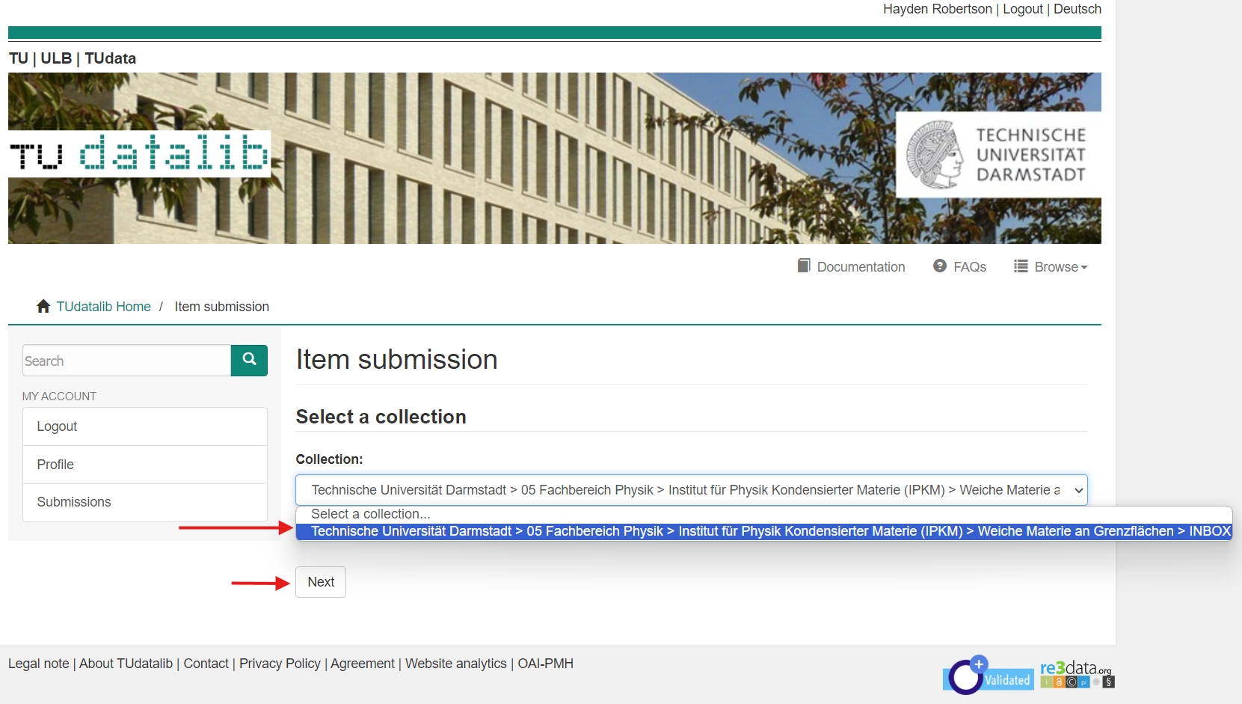
Task: Choose 'Select a collection...' option
Action: click(x=763, y=514)
